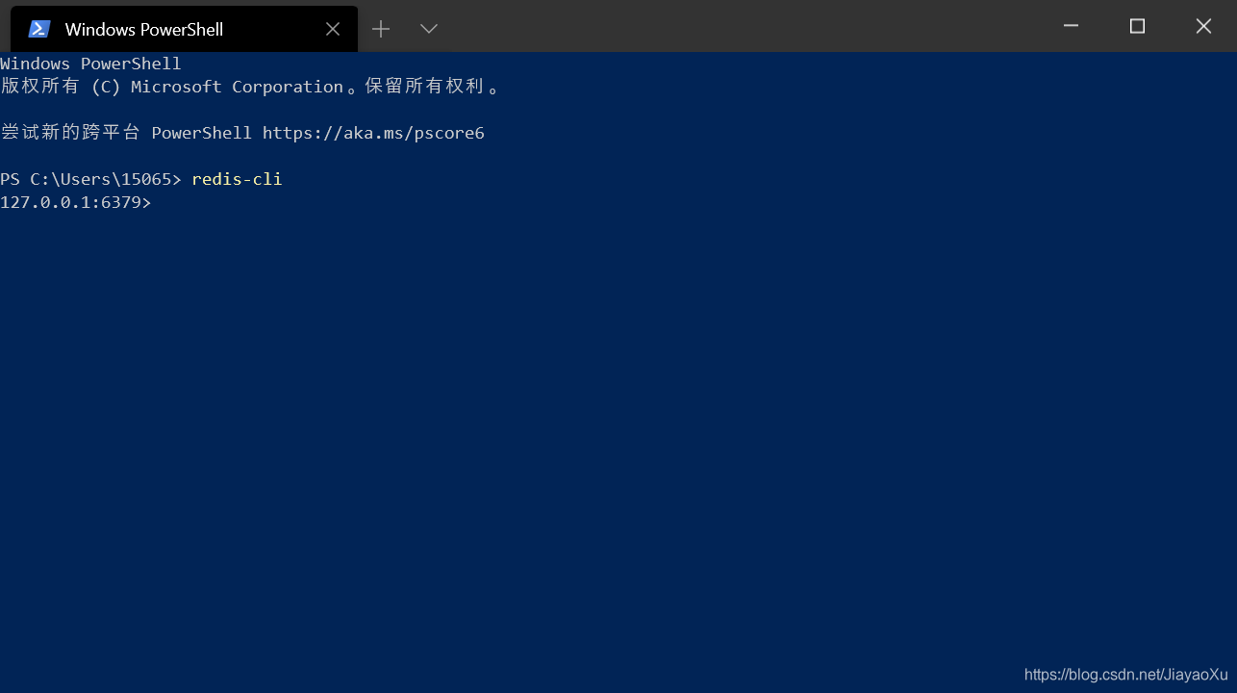The width and height of the screenshot is (1237, 693).
Task: Select the Windows PowerShell tab
Action: point(184,29)
